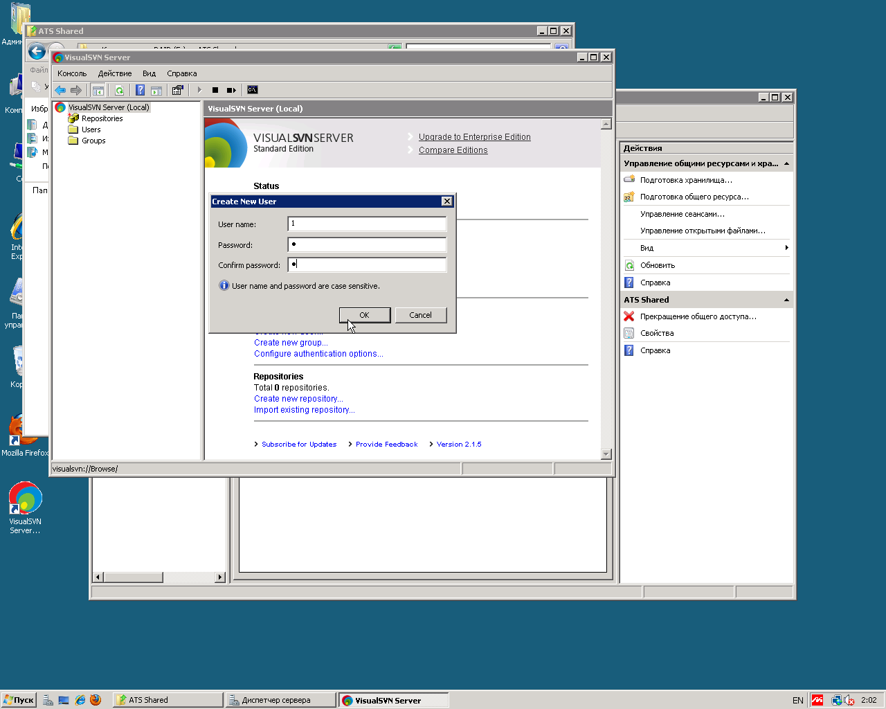Collapse the ATS Shared actions section
Image resolution: width=886 pixels, height=709 pixels.
[786, 300]
